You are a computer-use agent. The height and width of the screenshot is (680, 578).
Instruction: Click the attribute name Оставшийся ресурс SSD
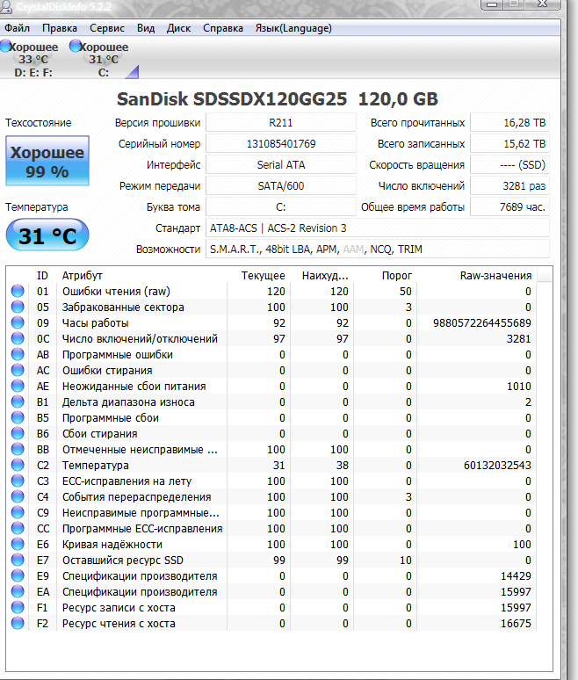(123, 560)
